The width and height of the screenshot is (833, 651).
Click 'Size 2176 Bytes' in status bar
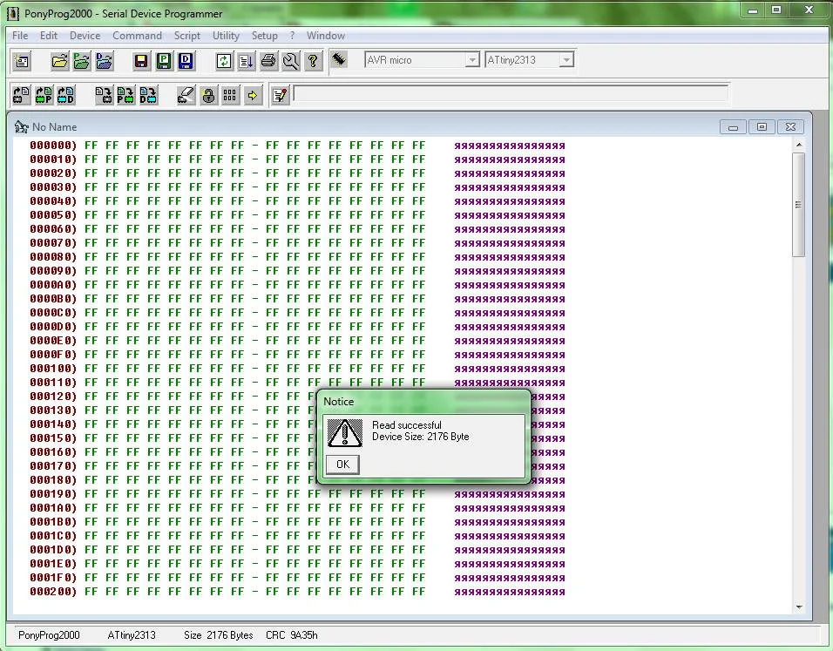[x=219, y=635]
